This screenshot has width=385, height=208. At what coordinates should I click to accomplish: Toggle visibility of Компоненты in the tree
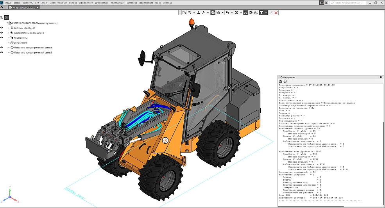click(x=2, y=38)
